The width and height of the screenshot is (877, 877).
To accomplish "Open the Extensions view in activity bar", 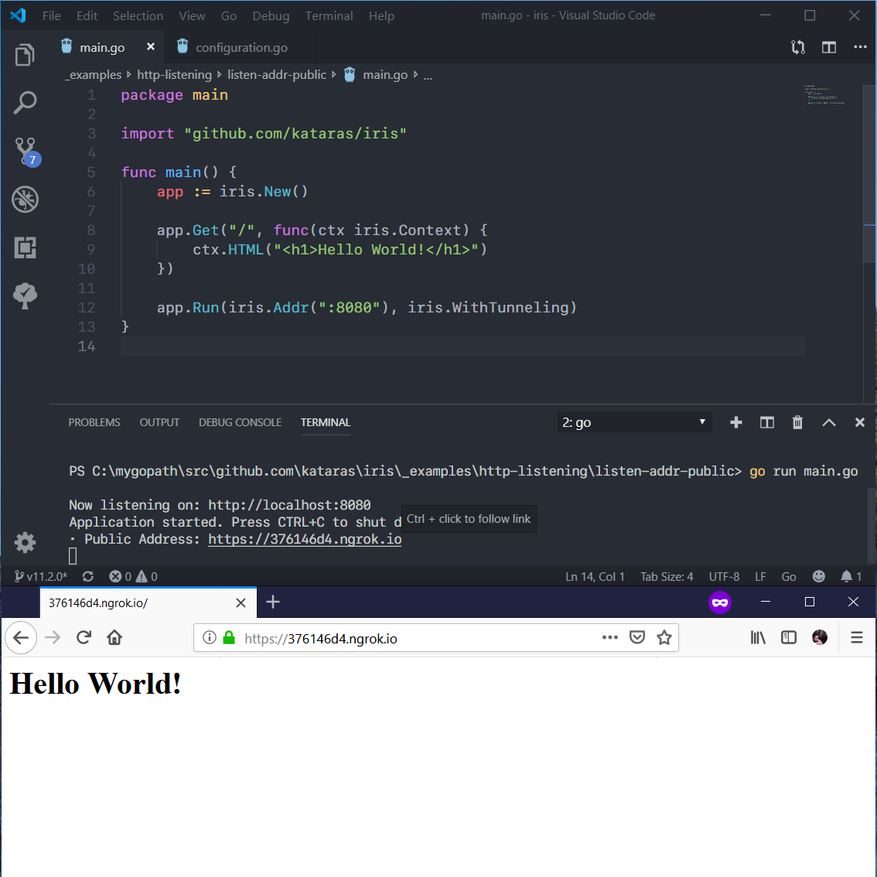I will (25, 247).
